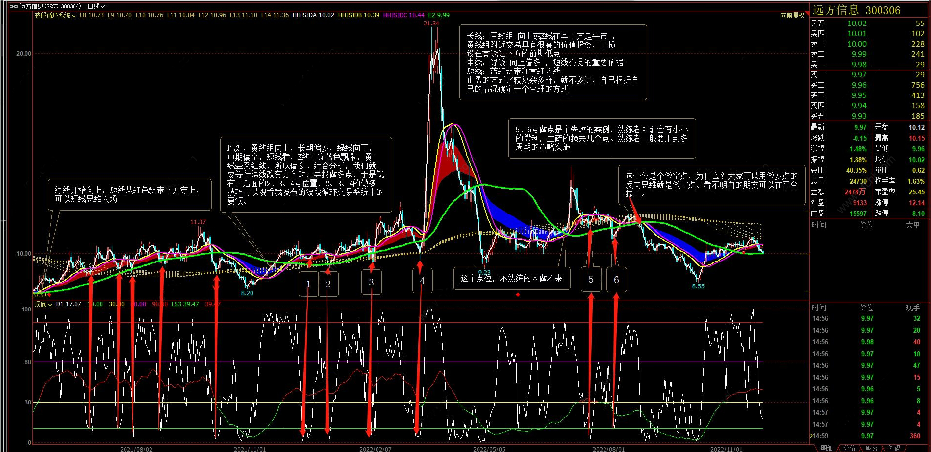
Task: Click the 买一 price 9.97
Action: tap(859, 74)
